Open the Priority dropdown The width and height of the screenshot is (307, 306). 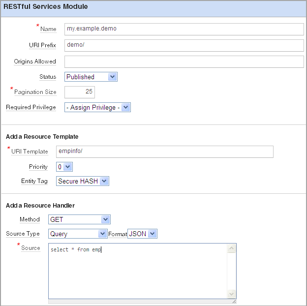point(64,167)
